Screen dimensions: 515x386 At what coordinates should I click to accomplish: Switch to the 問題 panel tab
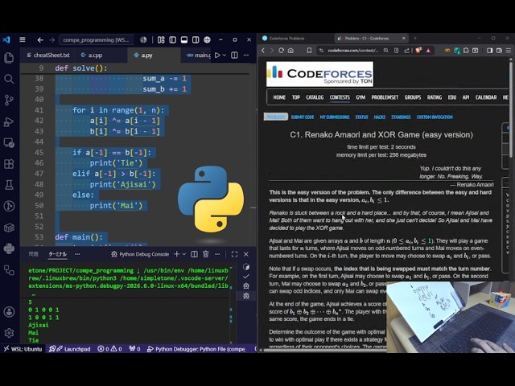pos(34,254)
